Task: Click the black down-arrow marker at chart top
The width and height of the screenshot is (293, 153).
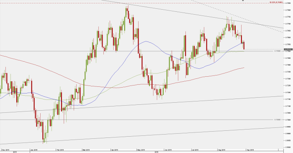Action: [x=243, y=0]
